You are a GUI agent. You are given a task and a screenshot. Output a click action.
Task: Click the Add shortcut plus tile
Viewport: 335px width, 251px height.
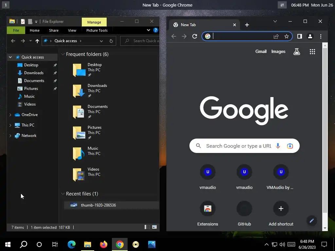point(281,213)
